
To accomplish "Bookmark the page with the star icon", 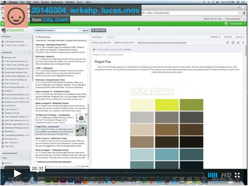I will tap(239, 13).
